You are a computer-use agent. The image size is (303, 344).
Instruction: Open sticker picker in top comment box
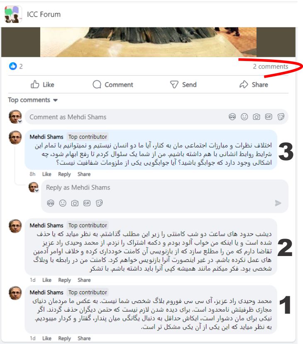tap(281, 117)
